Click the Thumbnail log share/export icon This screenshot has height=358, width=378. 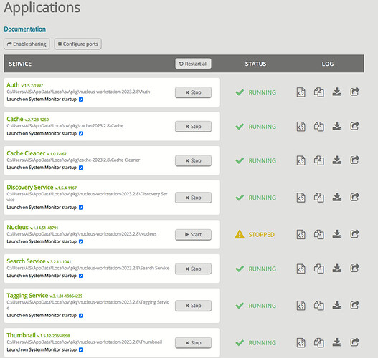point(354,342)
